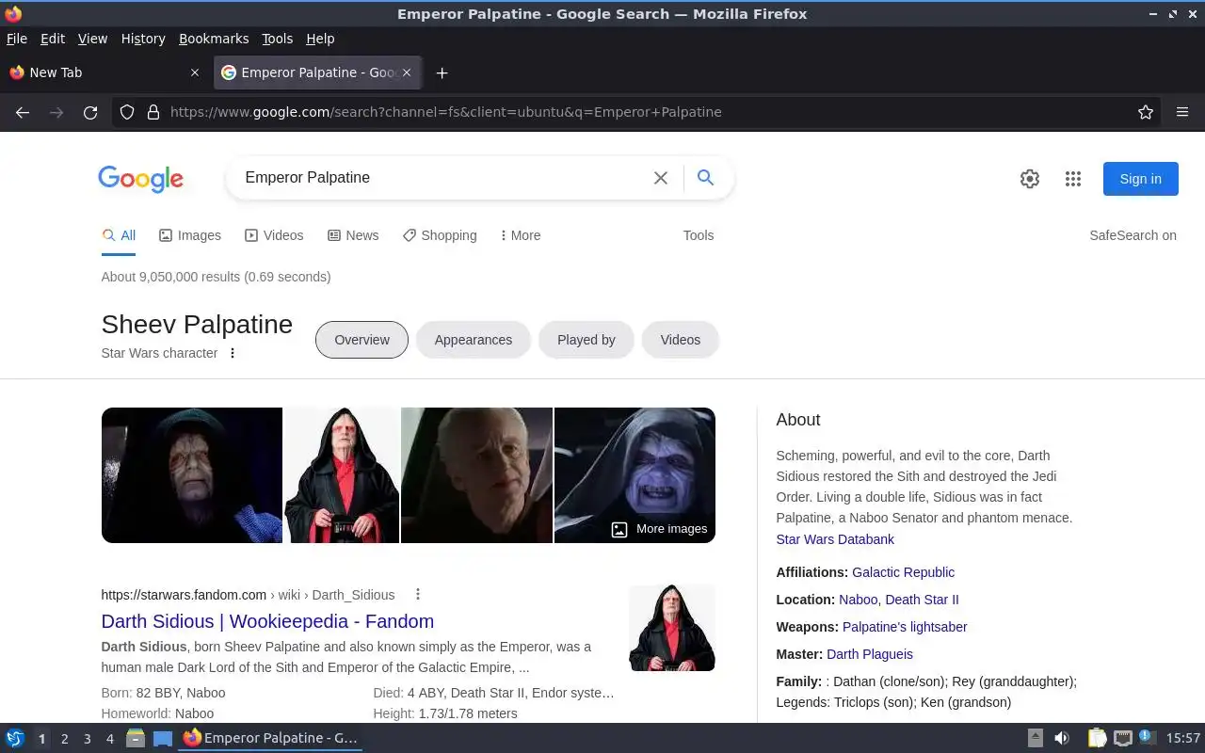Click the reload page icon
1205x753 pixels.
click(x=90, y=112)
